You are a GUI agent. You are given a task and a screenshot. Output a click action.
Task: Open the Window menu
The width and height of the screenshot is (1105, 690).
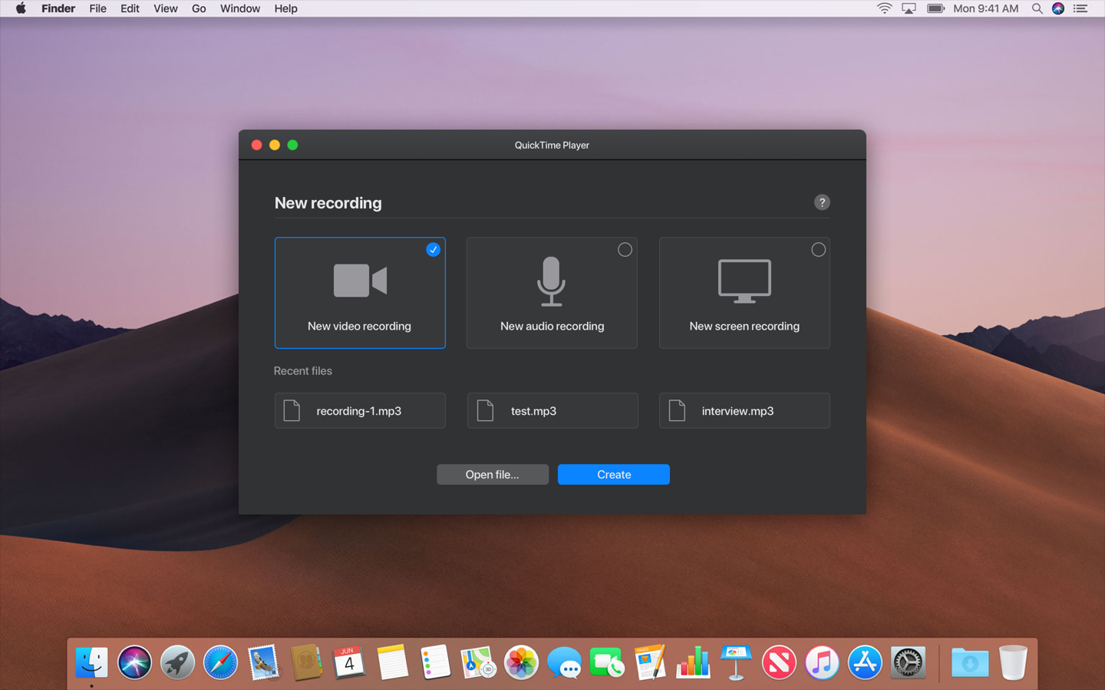tap(240, 8)
